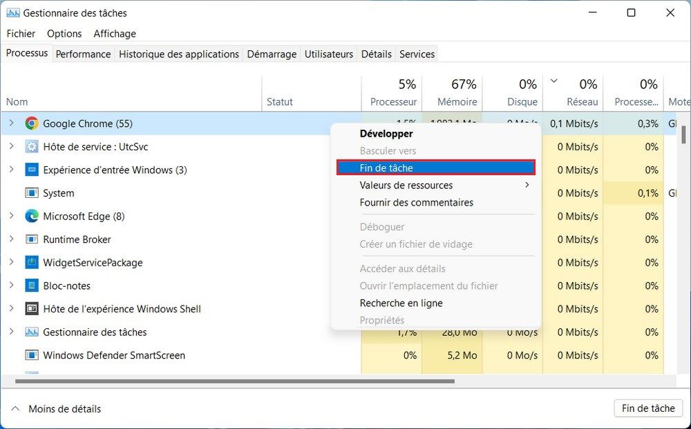This screenshot has width=691, height=429.
Task: Click the WidgetServicePackage icon
Action: click(x=31, y=263)
